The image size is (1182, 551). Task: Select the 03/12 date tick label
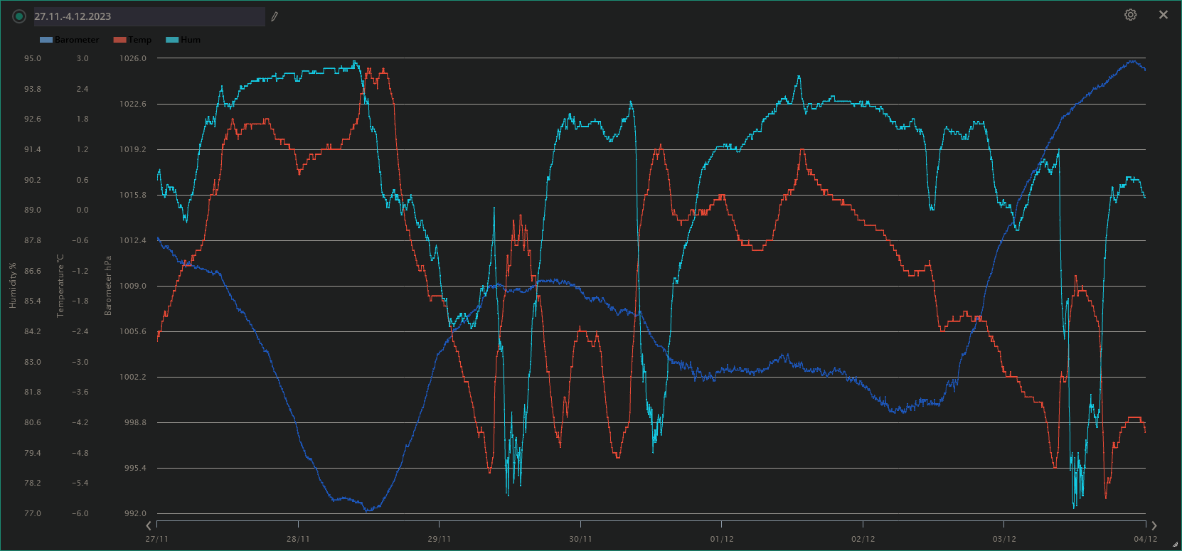1003,539
